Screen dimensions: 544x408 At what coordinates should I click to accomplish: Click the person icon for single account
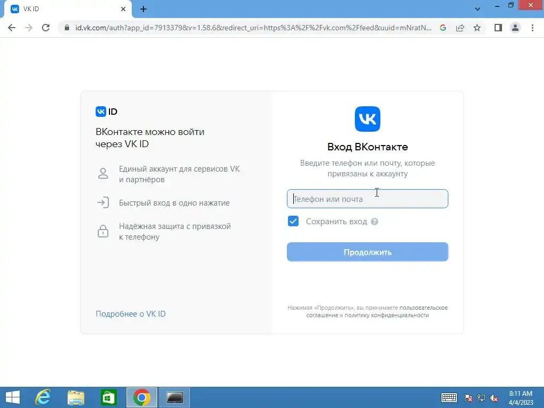103,174
